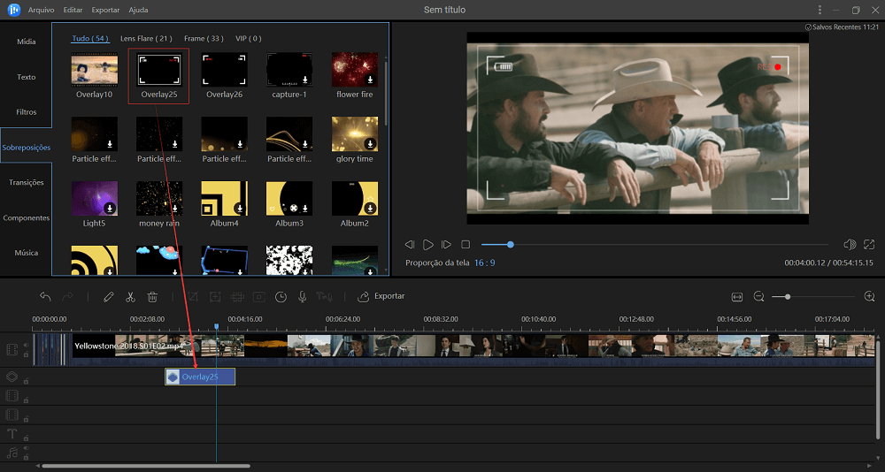Screen dimensions: 885x472
Task: Click the freeze frame icon
Action: click(258, 296)
